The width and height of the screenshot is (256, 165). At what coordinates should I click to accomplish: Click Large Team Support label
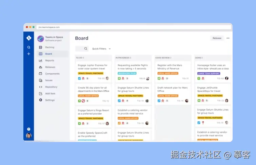(x=209, y=73)
